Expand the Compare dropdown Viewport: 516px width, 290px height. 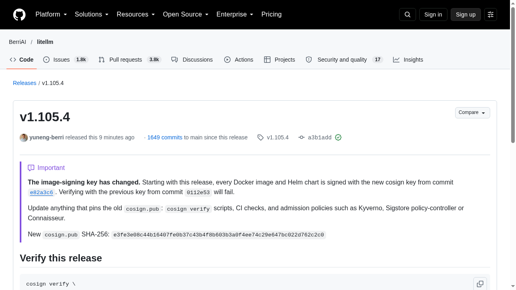click(x=472, y=113)
